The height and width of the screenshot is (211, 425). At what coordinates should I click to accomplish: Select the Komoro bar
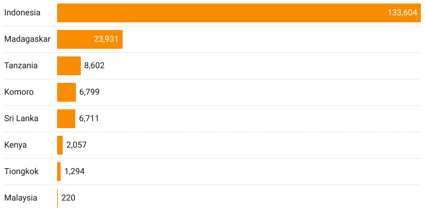[67, 92]
